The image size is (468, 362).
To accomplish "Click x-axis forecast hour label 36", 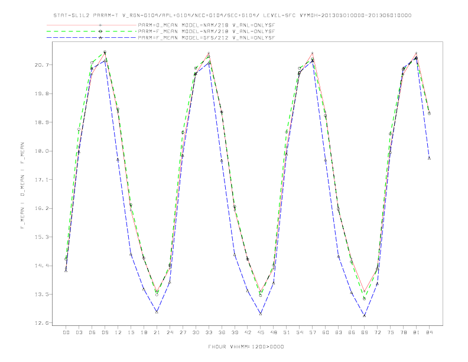I will (x=222, y=332).
